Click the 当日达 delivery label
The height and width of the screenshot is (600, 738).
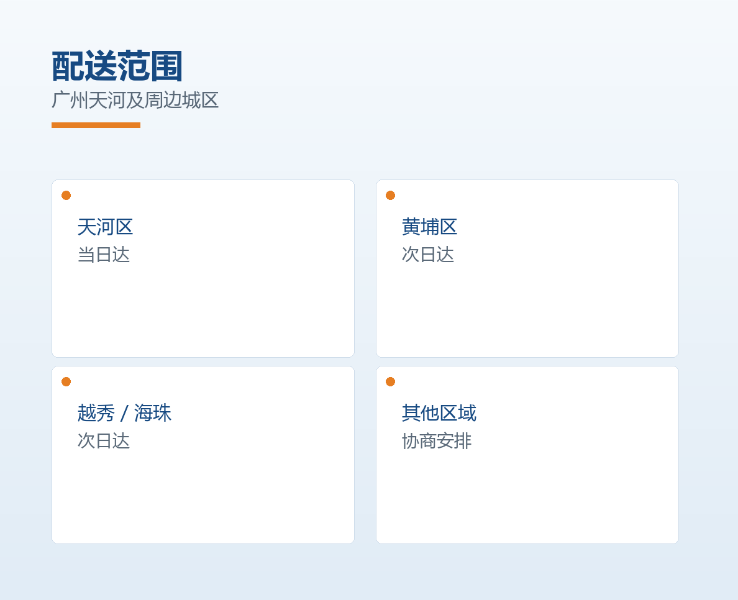(104, 255)
